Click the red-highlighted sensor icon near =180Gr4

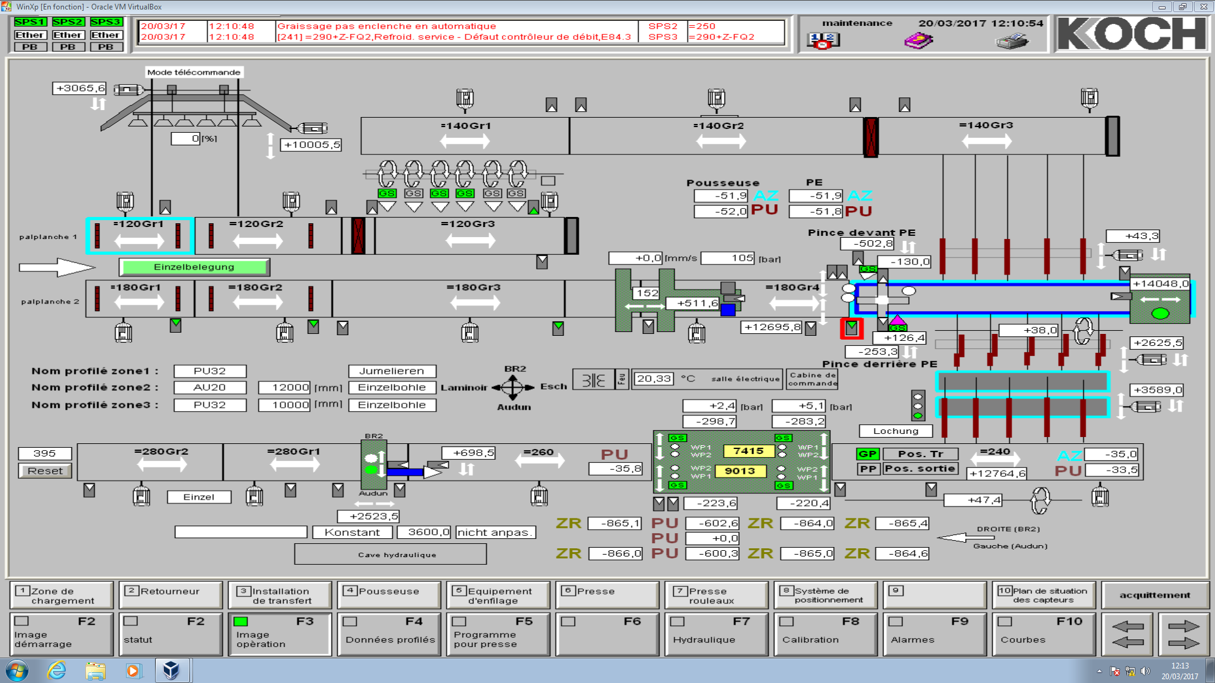pos(851,328)
